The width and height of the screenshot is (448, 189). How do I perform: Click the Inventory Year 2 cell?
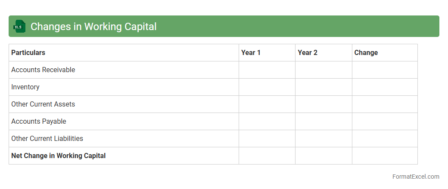(324, 87)
